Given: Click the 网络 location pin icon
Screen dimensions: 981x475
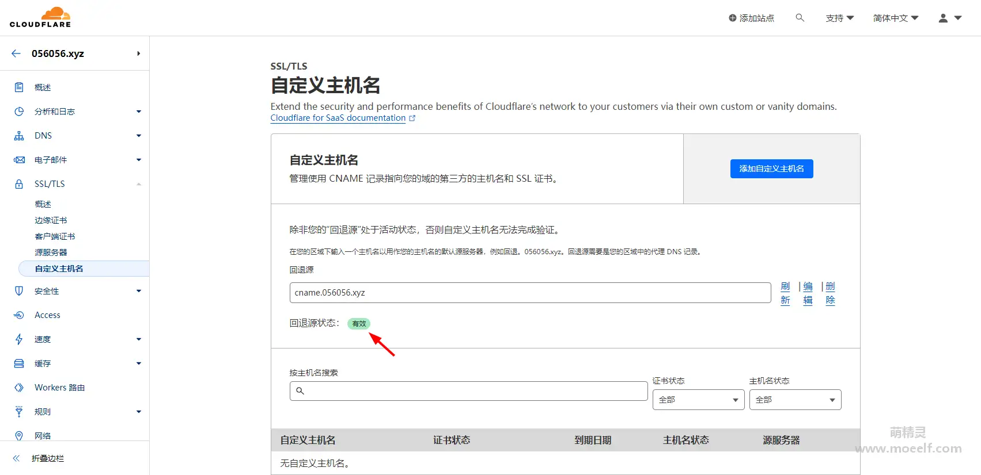Looking at the screenshot, I should pos(19,436).
